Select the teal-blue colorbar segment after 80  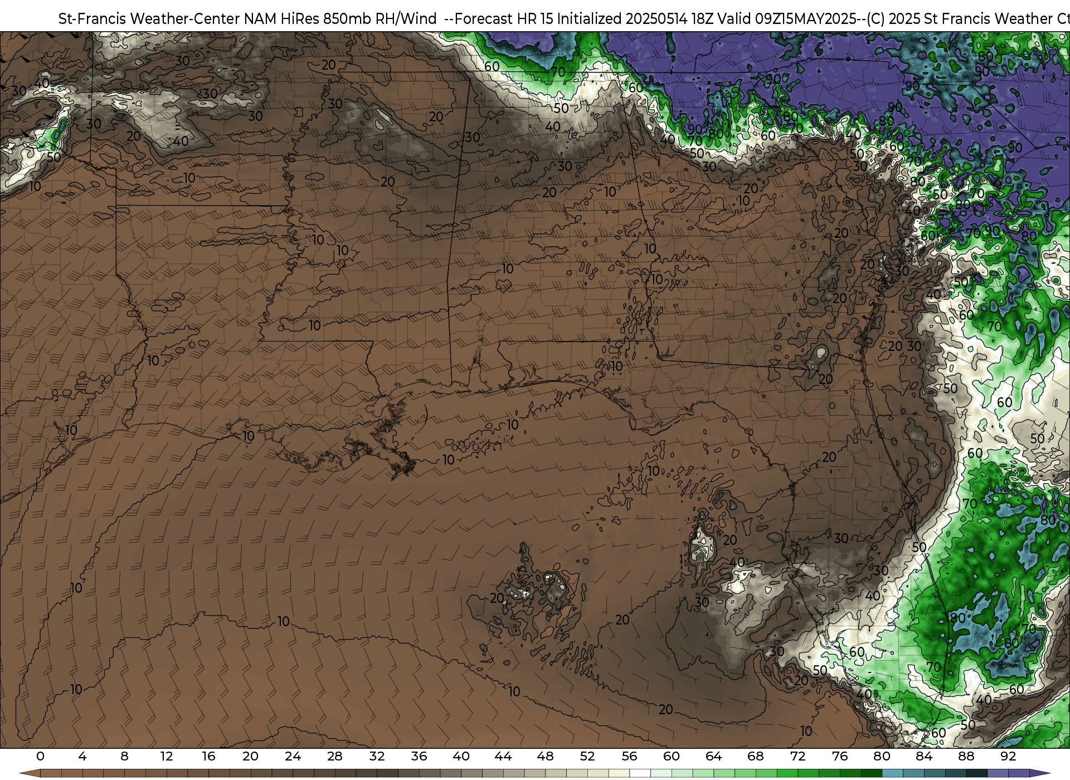tap(892, 773)
